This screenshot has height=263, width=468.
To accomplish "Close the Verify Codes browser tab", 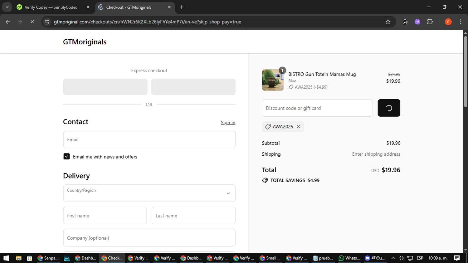I will [x=88, y=7].
